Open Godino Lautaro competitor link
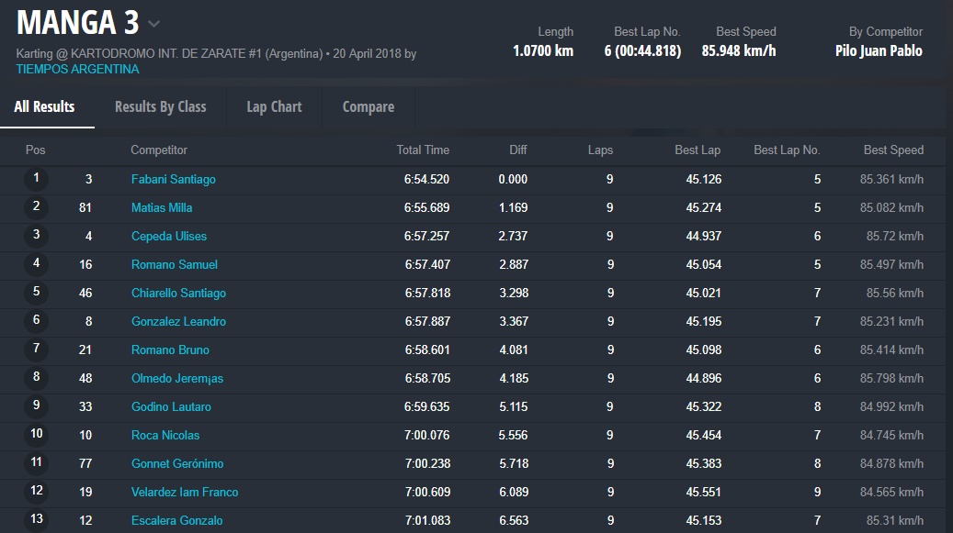The width and height of the screenshot is (953, 533). tap(171, 407)
